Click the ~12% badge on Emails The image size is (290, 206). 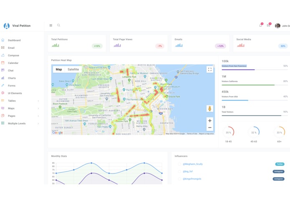point(220,46)
